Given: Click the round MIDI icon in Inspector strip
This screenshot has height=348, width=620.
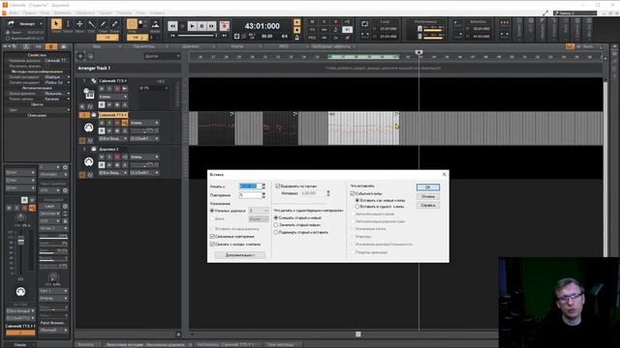Looking at the screenshot, I should pyautogui.click(x=20, y=292).
